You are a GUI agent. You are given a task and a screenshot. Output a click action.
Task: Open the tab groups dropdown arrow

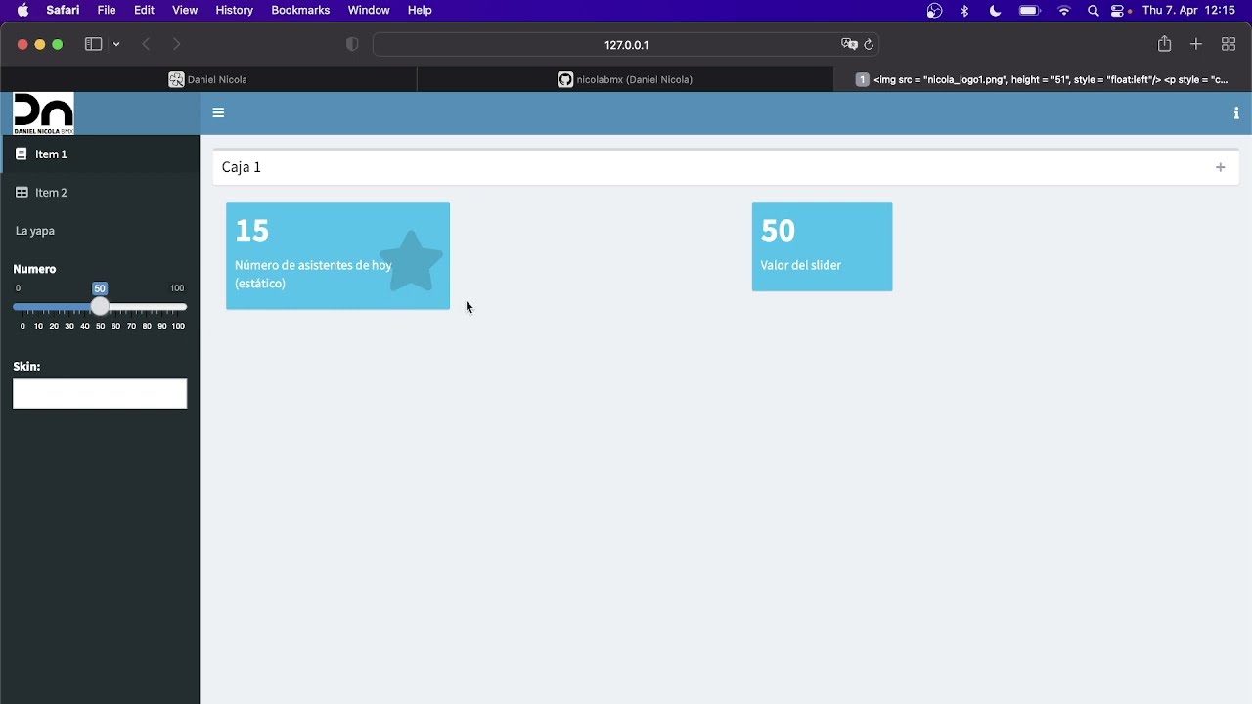click(x=116, y=44)
